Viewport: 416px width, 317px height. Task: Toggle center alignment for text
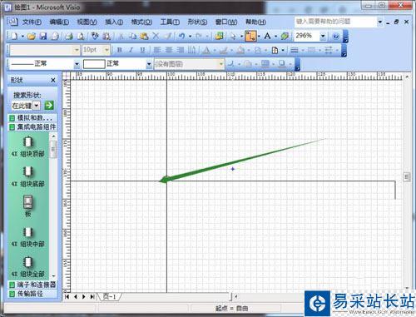(169, 50)
